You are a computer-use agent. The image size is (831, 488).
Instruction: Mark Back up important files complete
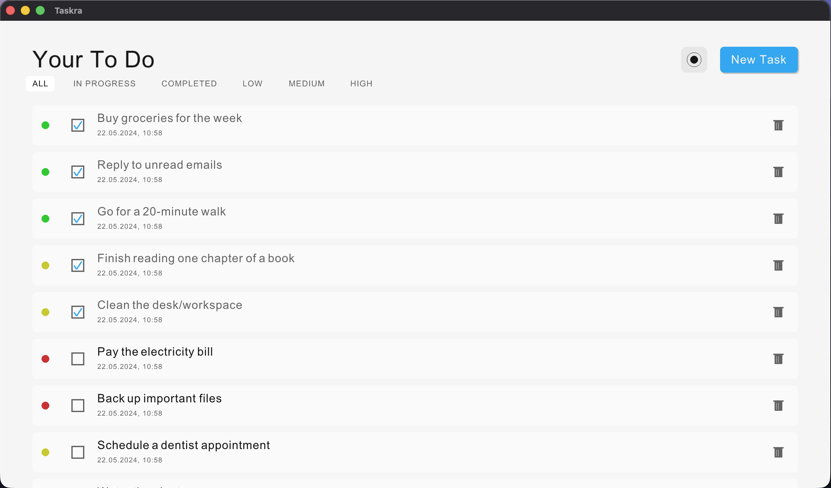[78, 406]
